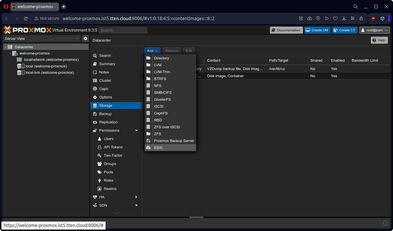
Task: Click the browser heart bookmark icon
Action: click(x=335, y=18)
